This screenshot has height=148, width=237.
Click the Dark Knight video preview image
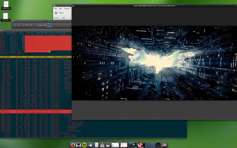tap(154, 63)
